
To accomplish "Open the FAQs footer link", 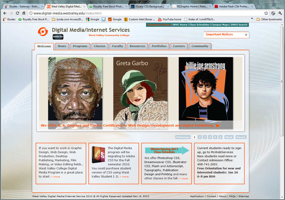I will [x=232, y=197].
